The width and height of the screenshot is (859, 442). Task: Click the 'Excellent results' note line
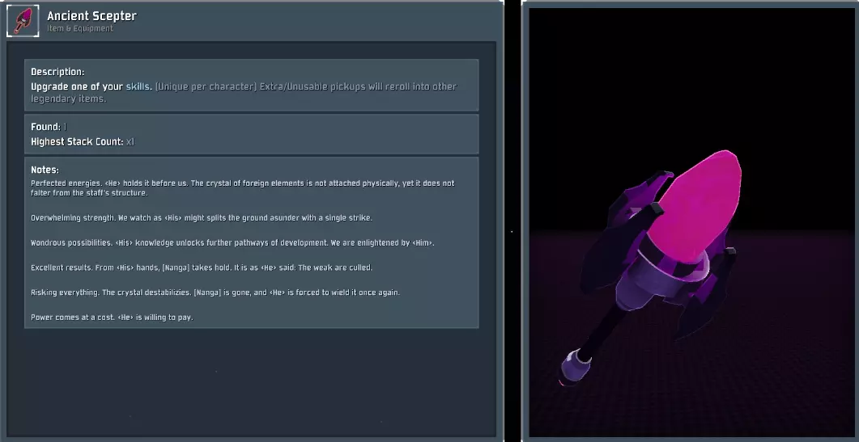[202, 267]
